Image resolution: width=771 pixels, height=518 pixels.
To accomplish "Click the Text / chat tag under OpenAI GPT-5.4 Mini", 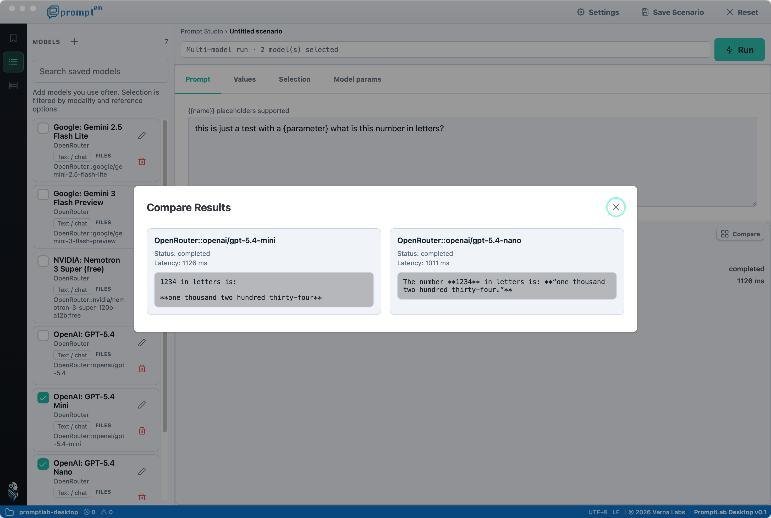I will [x=72, y=426].
